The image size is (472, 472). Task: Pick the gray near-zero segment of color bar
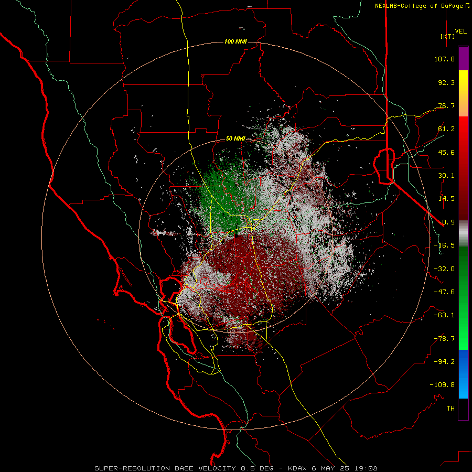pyautogui.click(x=463, y=233)
